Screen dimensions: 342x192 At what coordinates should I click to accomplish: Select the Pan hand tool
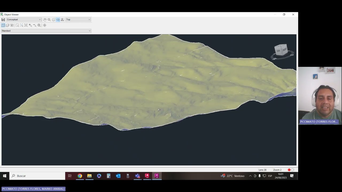click(45, 19)
